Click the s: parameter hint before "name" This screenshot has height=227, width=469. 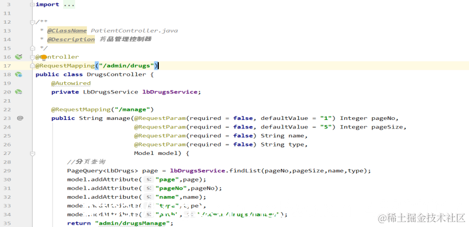(149, 197)
